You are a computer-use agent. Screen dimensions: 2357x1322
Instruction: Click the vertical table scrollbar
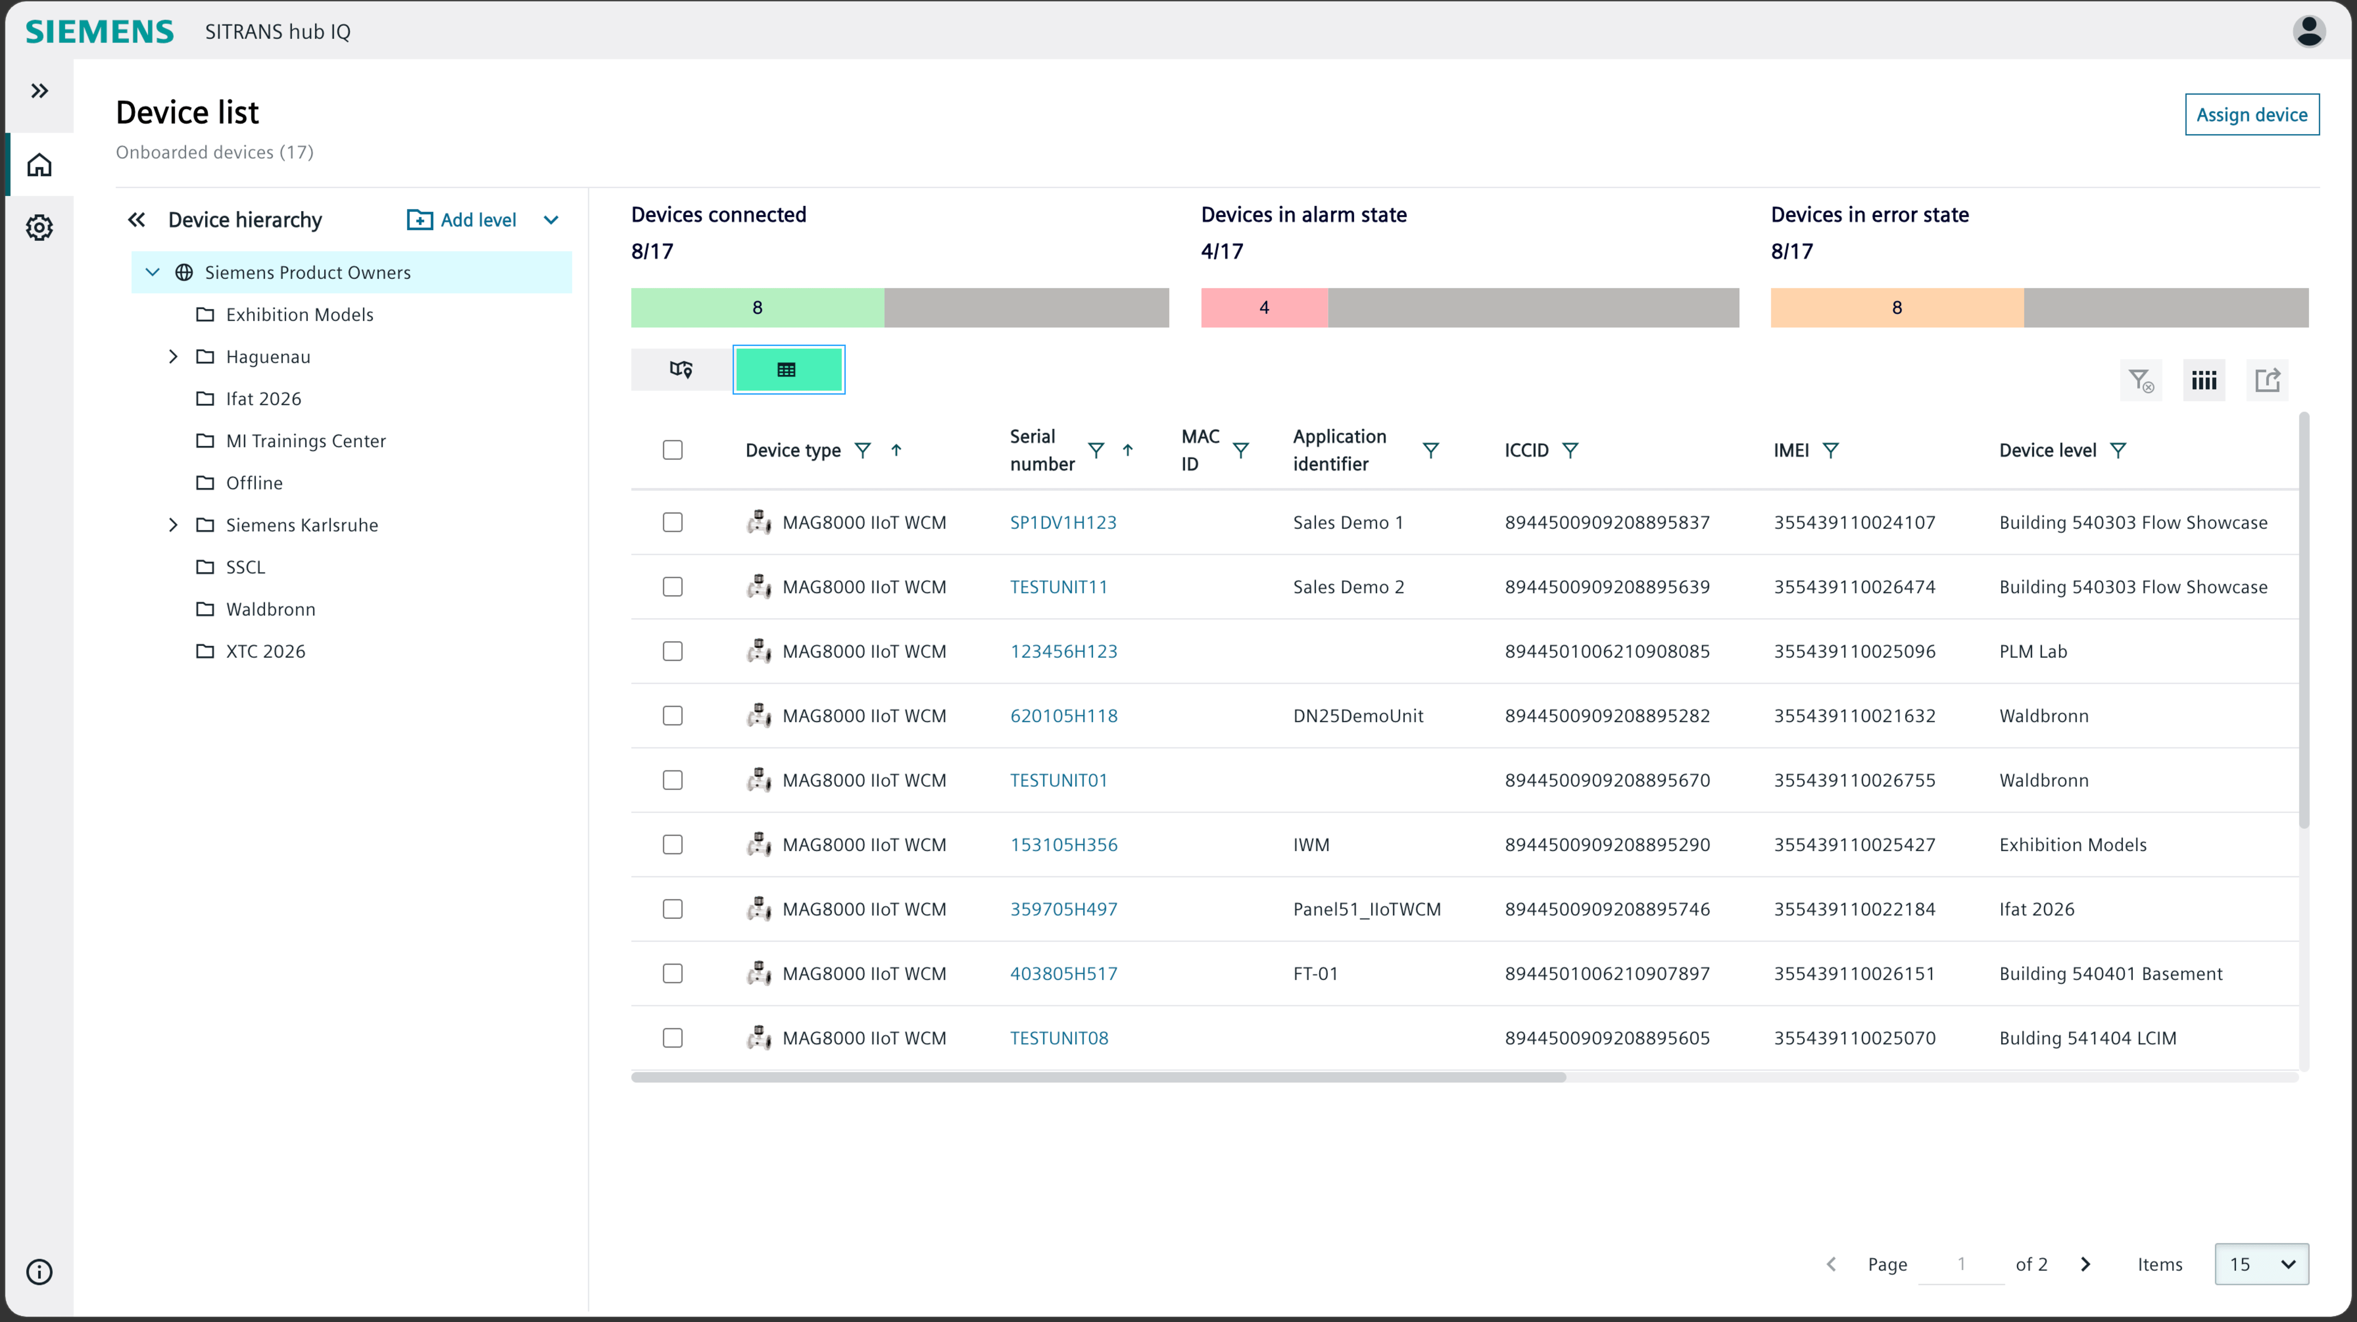[2303, 620]
